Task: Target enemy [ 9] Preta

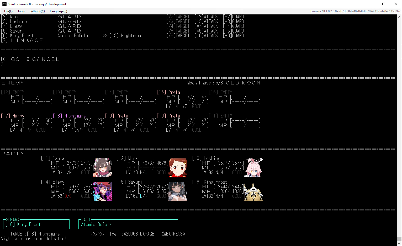Action: (x=117, y=116)
